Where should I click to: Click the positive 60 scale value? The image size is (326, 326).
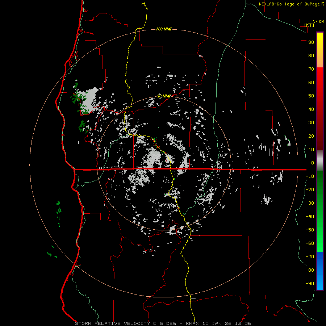coord(311,83)
